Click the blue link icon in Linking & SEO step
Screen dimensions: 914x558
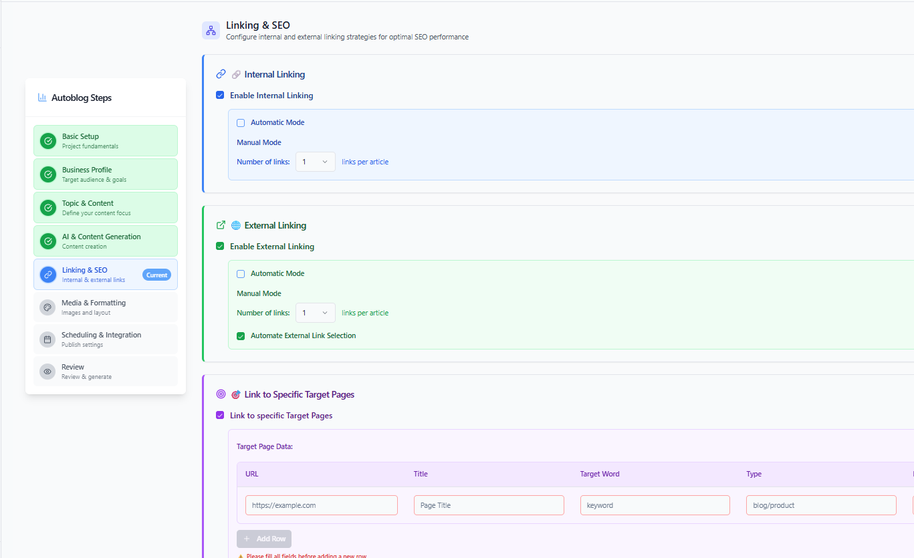[48, 275]
